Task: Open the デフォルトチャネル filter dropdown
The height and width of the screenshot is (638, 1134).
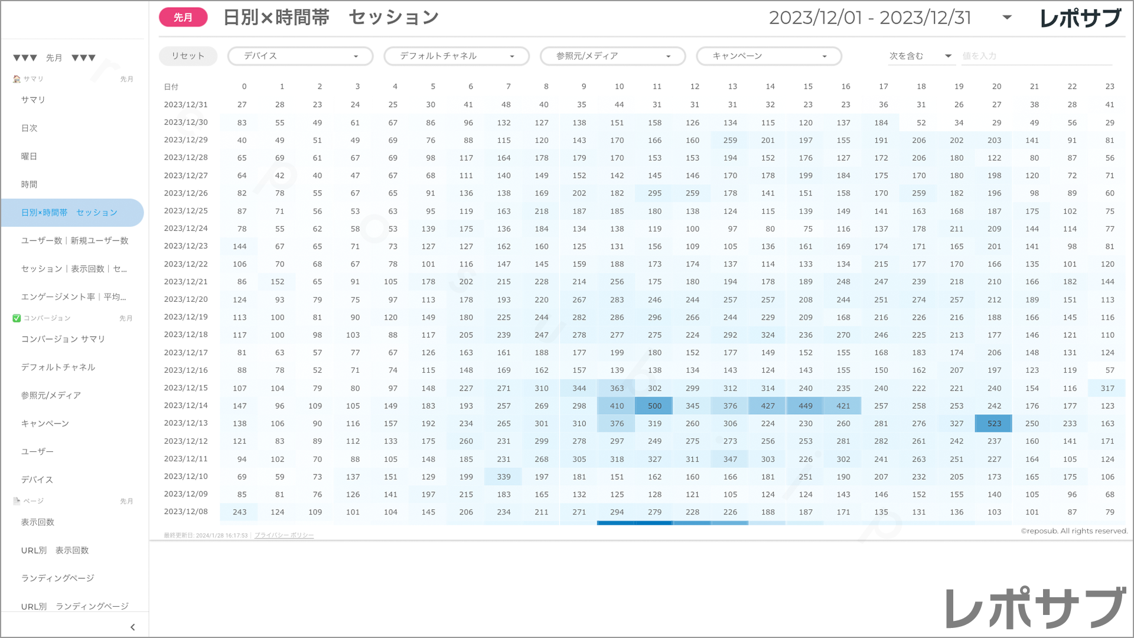Action: (x=456, y=56)
